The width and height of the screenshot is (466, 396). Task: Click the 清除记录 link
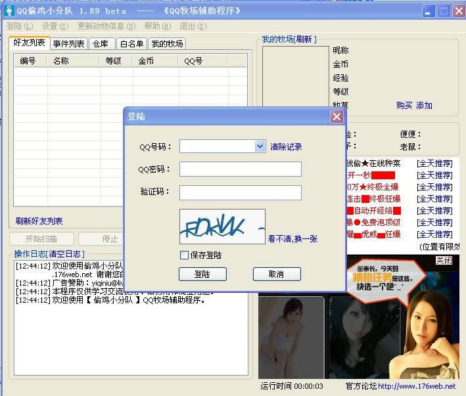click(286, 146)
